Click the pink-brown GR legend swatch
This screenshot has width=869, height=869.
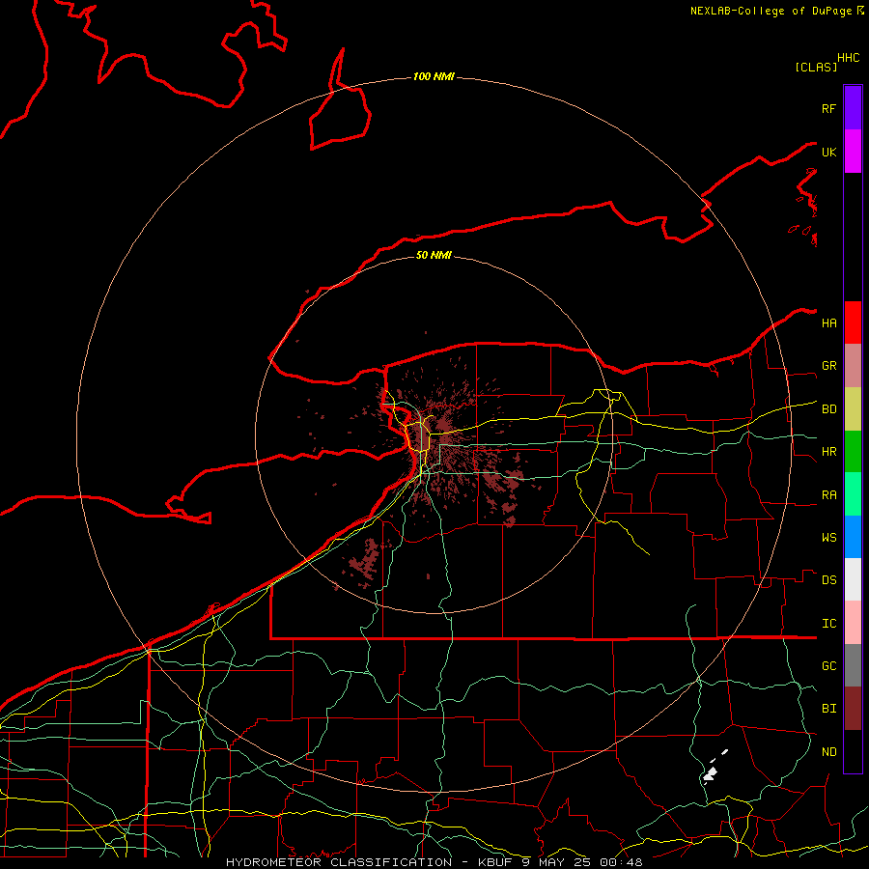[853, 366]
